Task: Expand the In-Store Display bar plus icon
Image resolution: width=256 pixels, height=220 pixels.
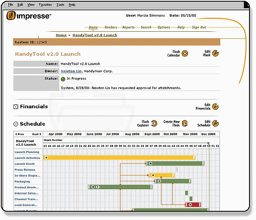Action: tap(153, 175)
